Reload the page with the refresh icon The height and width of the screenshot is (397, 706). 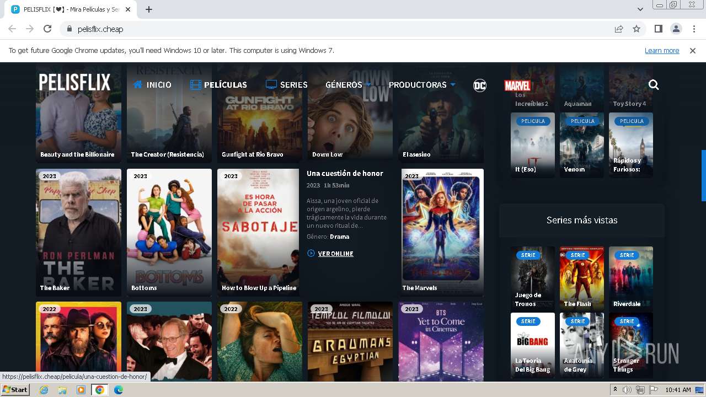click(x=47, y=29)
